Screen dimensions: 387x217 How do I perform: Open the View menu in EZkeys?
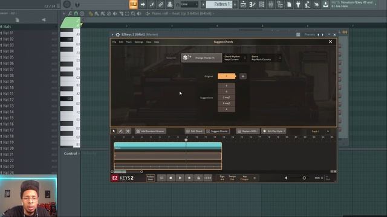[148, 42]
